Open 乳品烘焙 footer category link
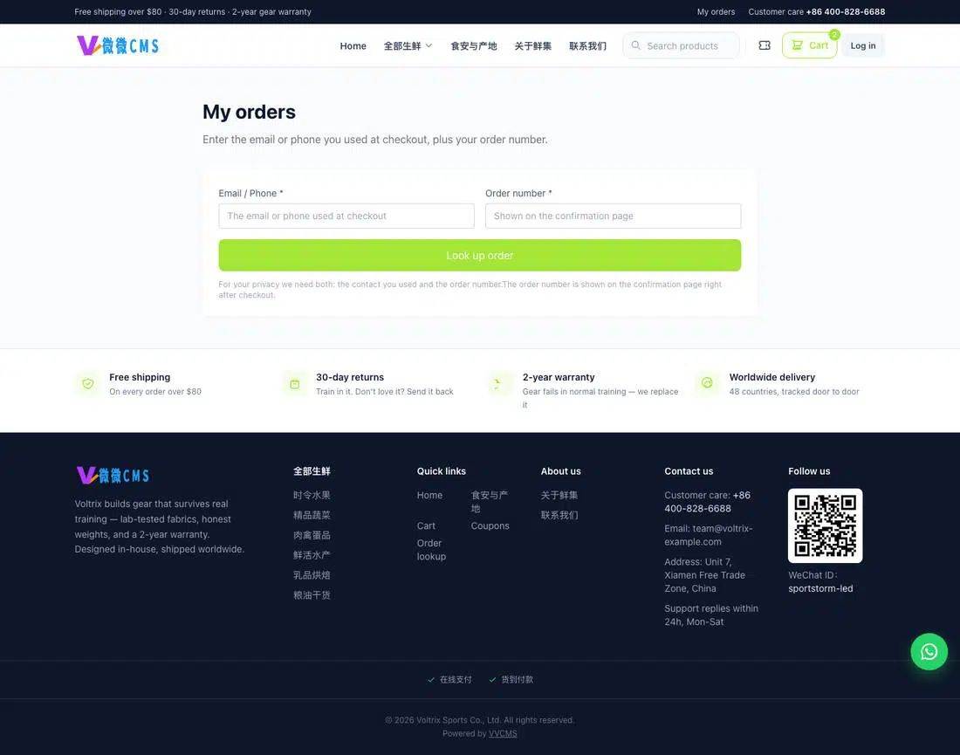 (x=312, y=575)
